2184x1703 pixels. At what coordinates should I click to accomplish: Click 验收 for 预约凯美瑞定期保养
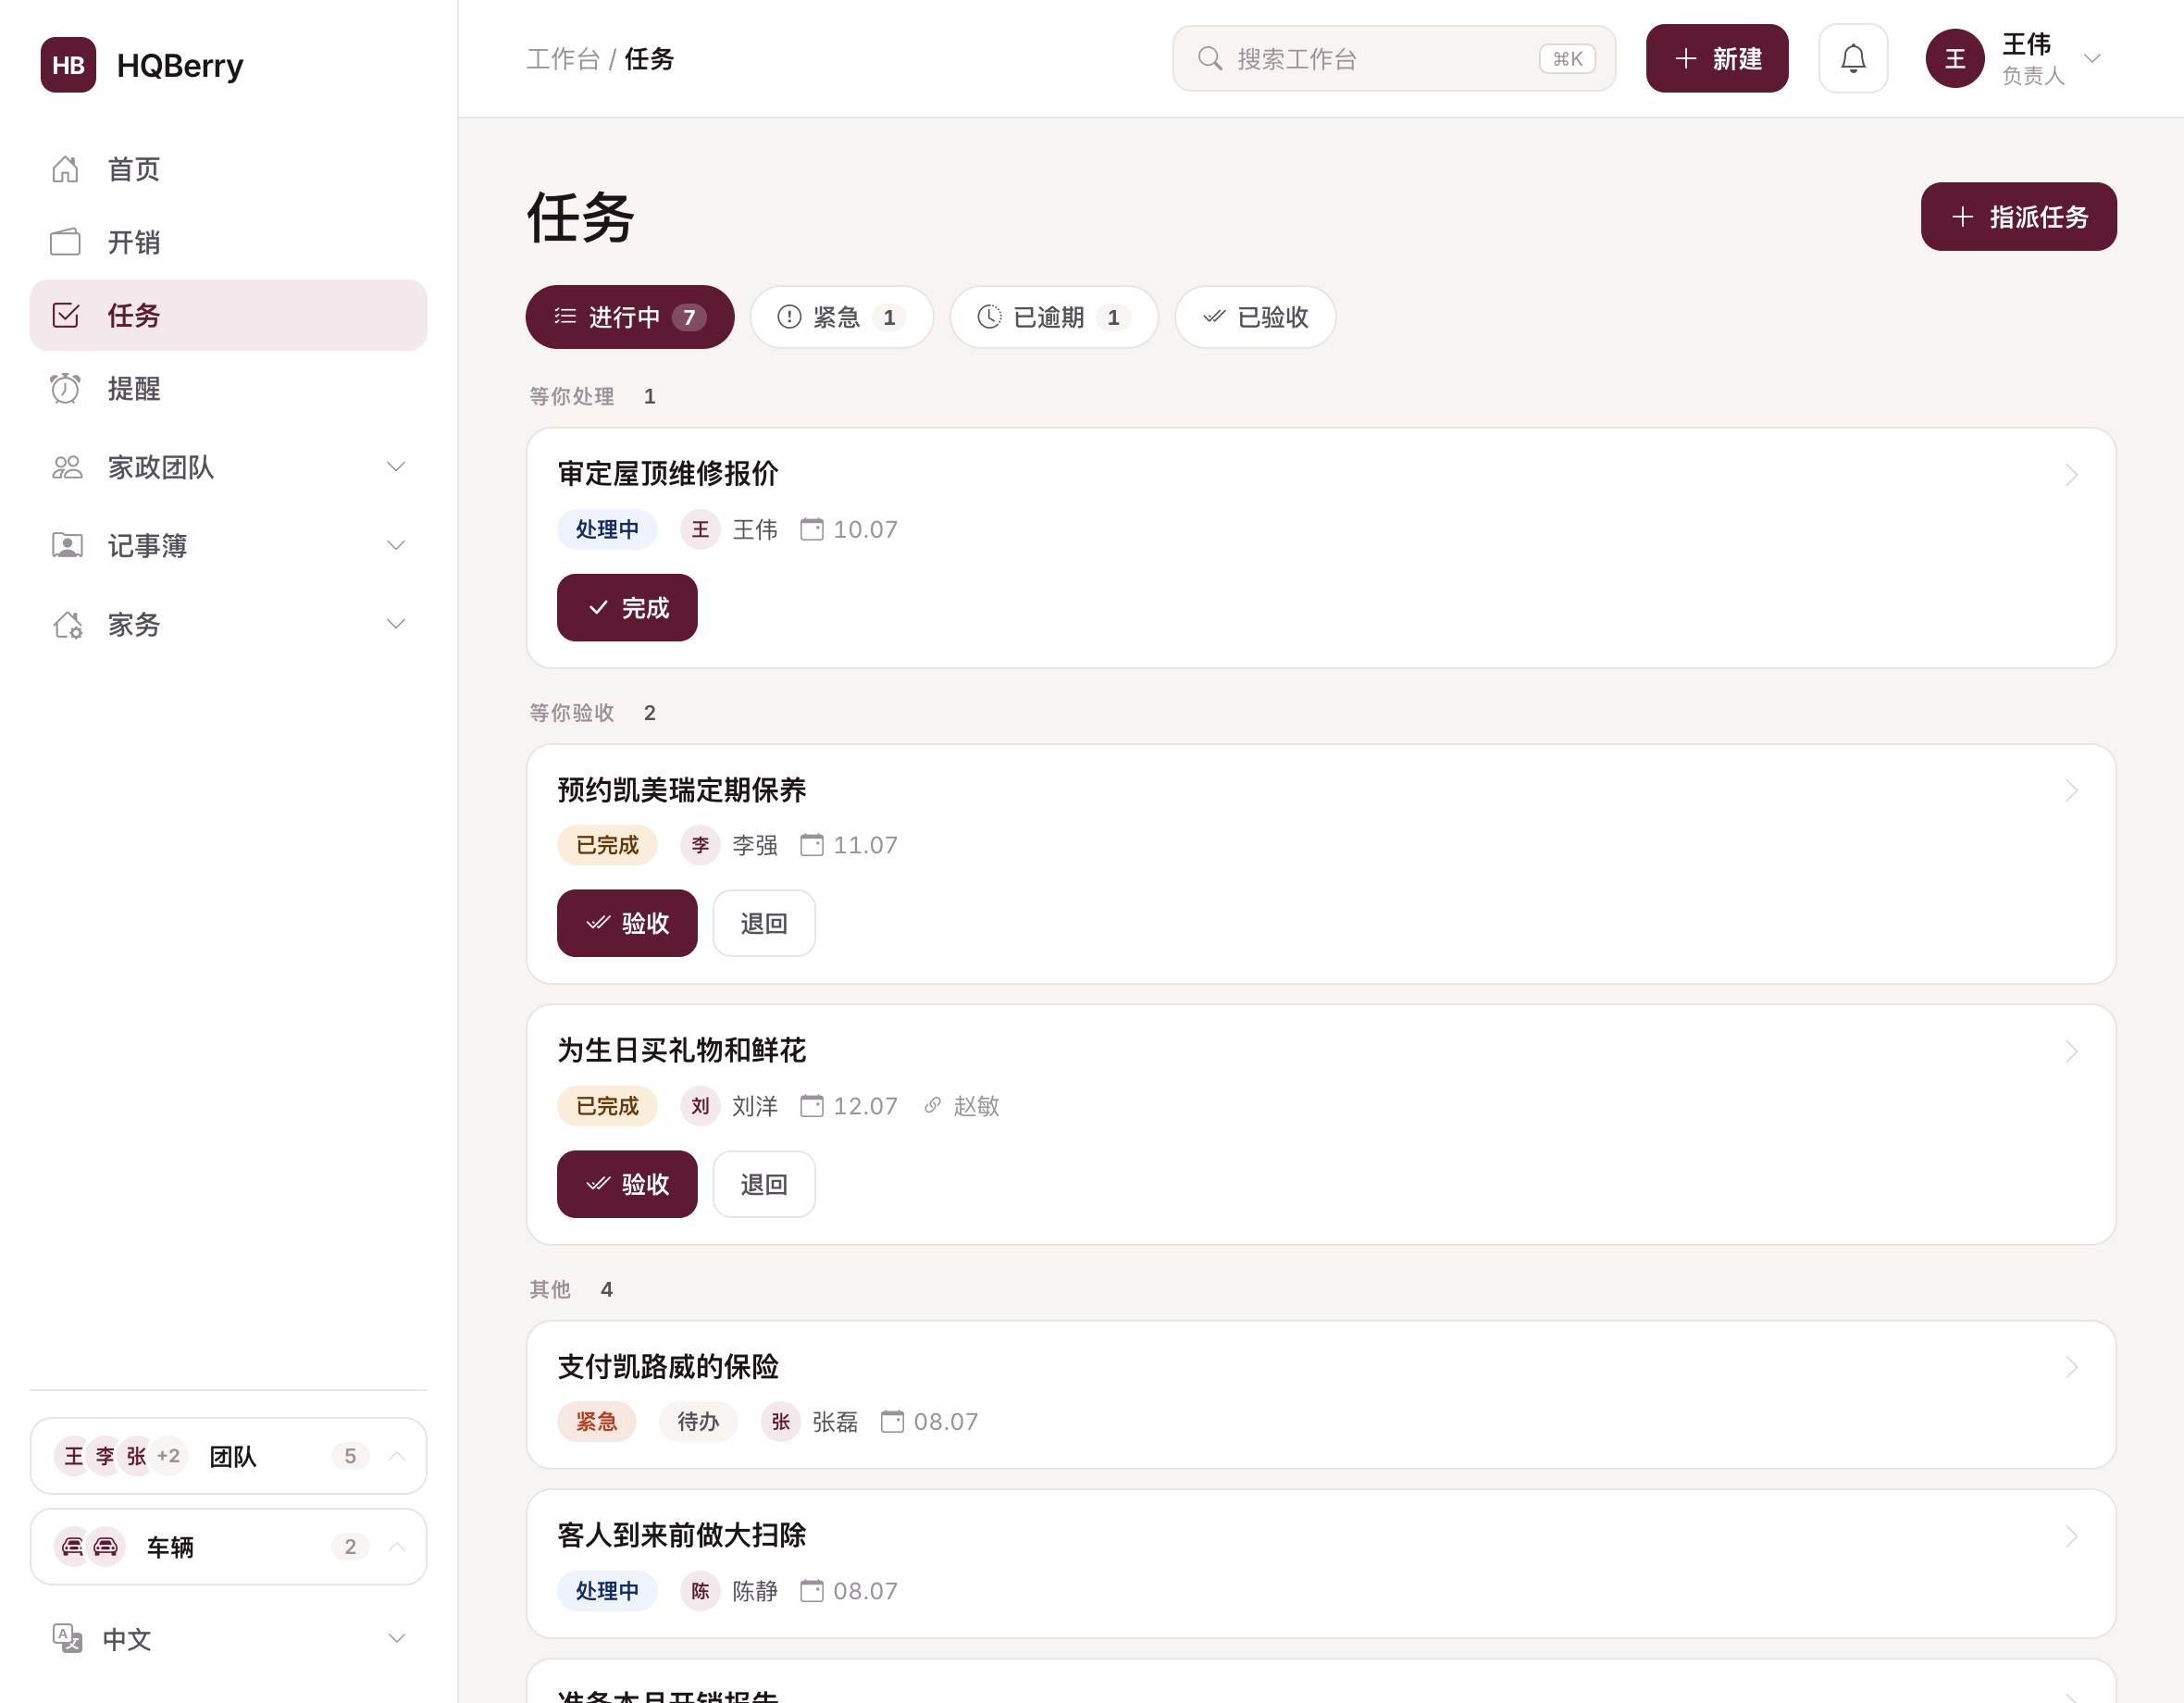(627, 923)
